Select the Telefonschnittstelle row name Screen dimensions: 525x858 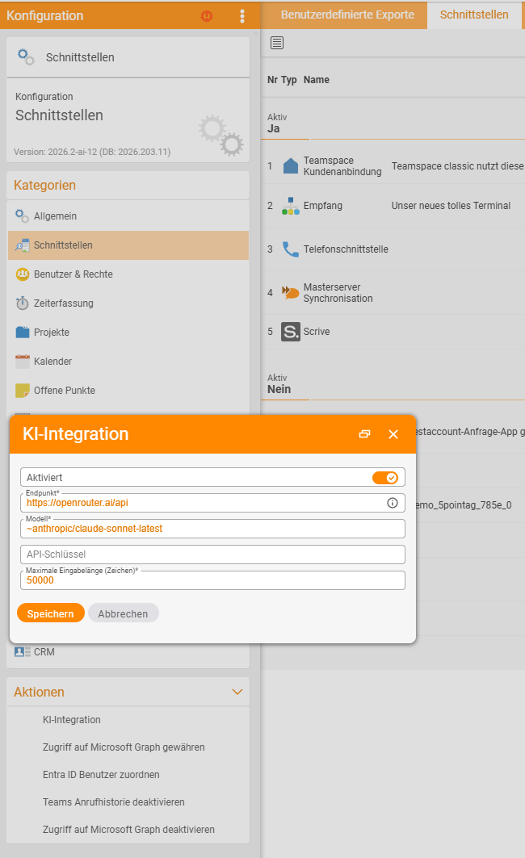click(346, 249)
